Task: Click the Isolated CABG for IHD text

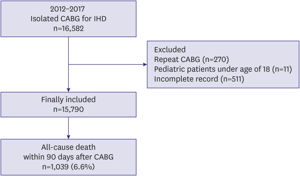Action: 68,19
